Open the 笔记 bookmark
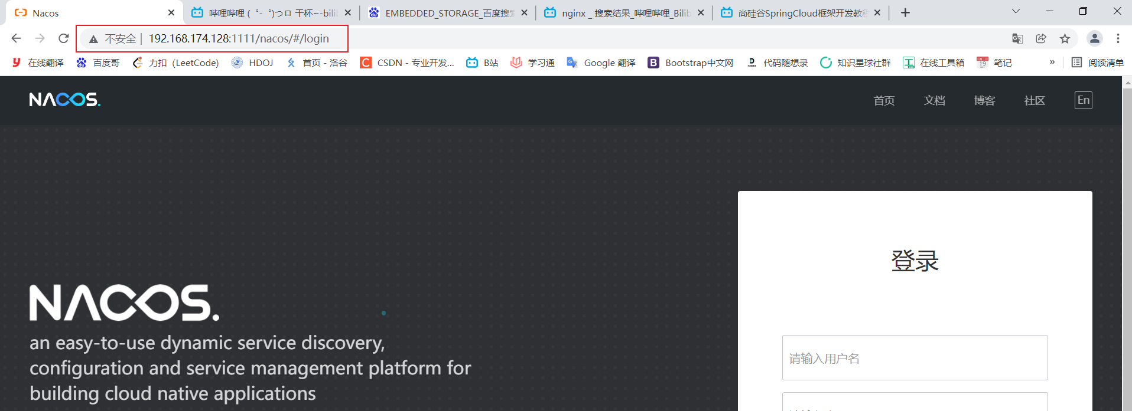The image size is (1132, 411). click(x=994, y=63)
